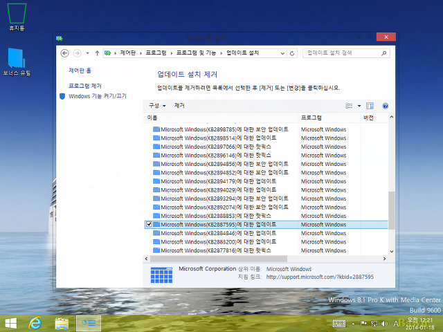This screenshot has height=332, width=443.
Task: Select the KB2896146 hotfix row
Action: pos(266,155)
